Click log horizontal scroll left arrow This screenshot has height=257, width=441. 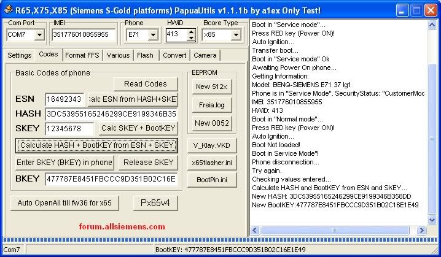click(x=255, y=231)
